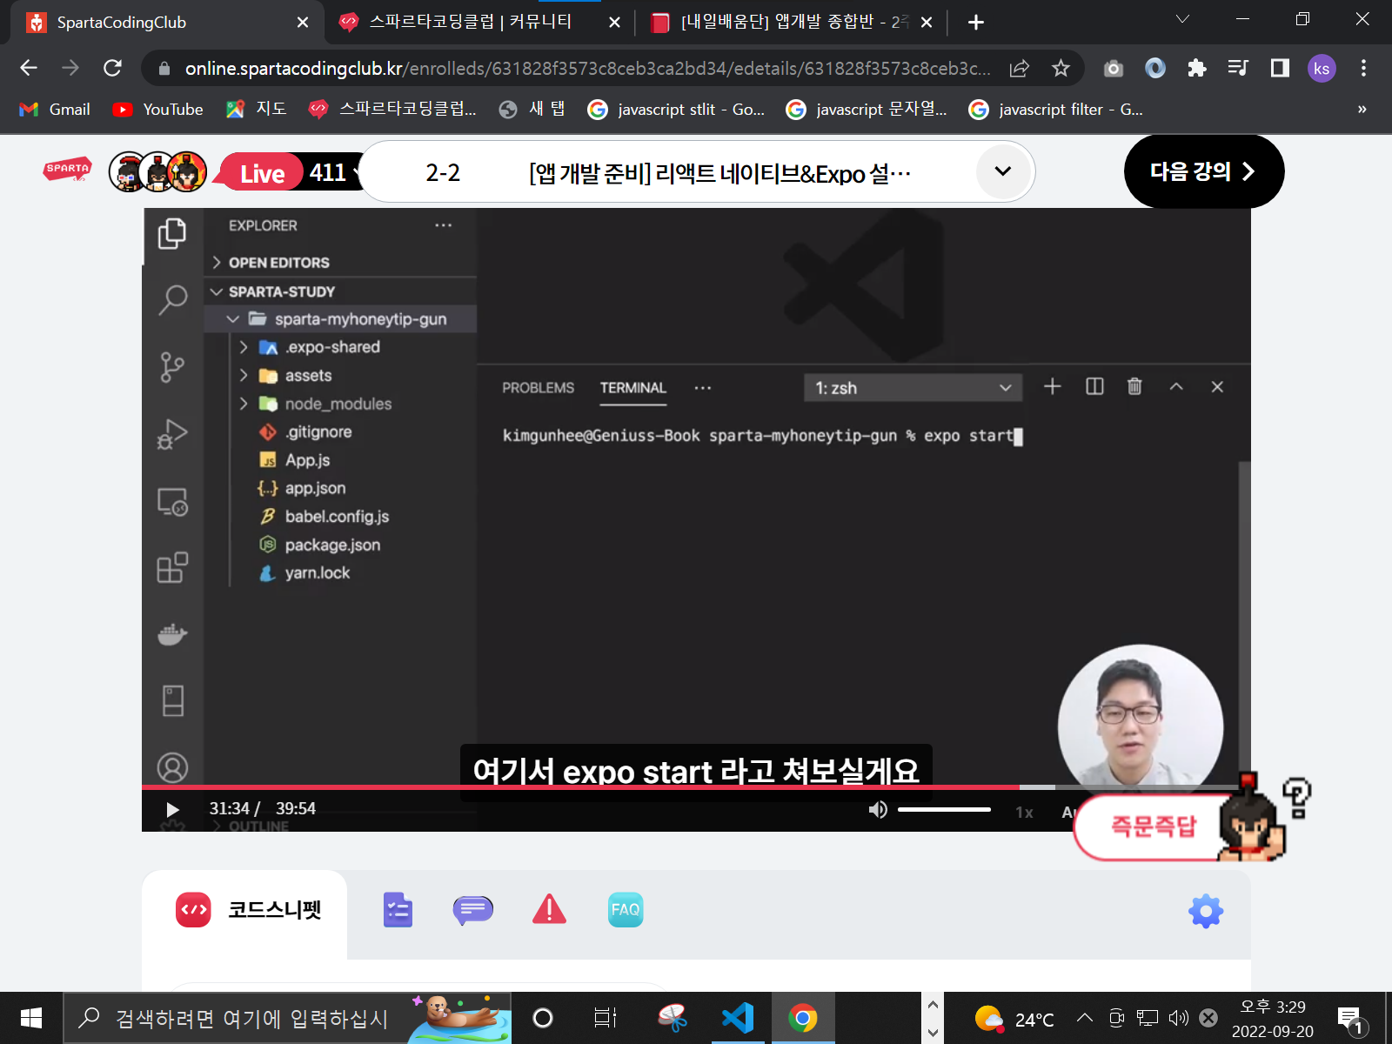Kill terminal with trash icon
Viewport: 1392px width, 1044px height.
tap(1134, 386)
